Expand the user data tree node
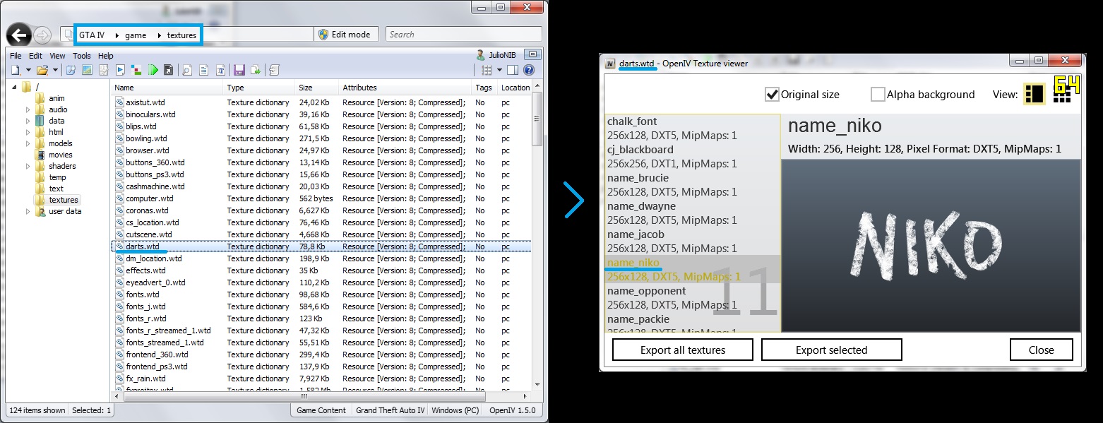The image size is (1103, 423). click(x=28, y=211)
